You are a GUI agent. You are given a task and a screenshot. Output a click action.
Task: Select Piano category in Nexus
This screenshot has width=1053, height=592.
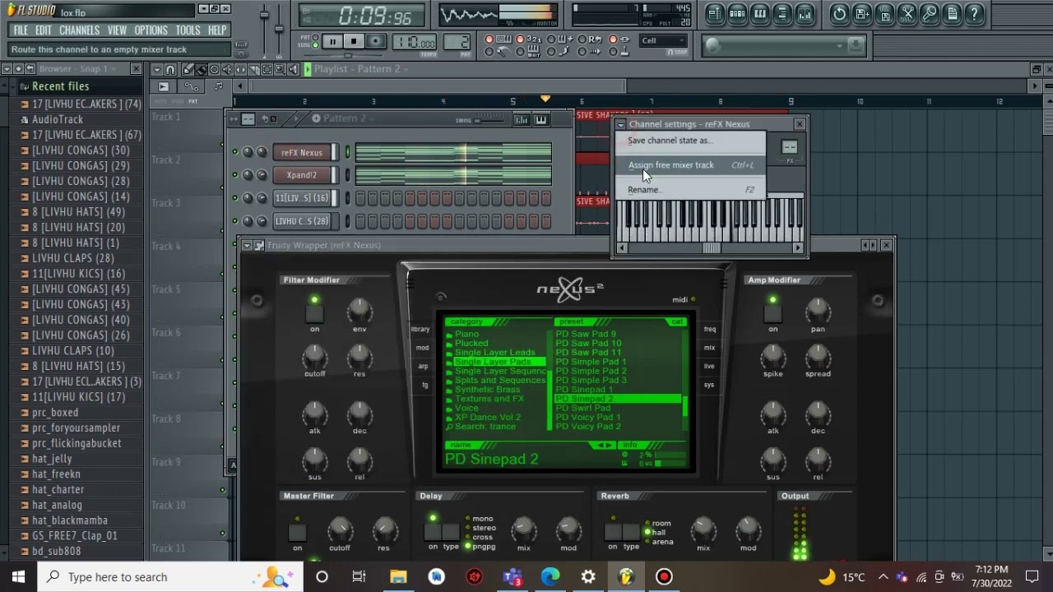point(466,334)
